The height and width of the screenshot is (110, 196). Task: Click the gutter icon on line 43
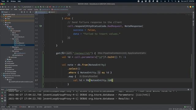pos(40,26)
